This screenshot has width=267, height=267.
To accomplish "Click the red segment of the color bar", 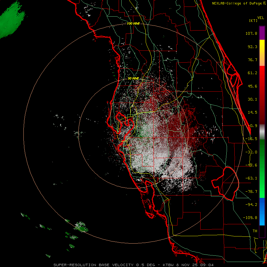I will click(x=262, y=95).
